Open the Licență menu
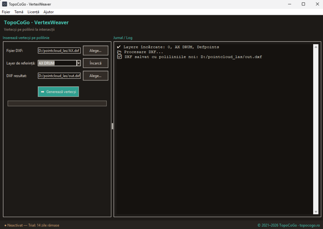 click(x=33, y=12)
